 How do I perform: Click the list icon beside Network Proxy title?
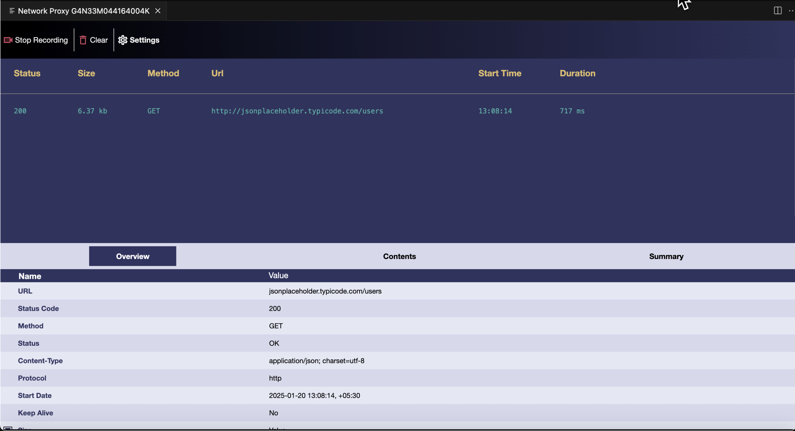point(12,11)
